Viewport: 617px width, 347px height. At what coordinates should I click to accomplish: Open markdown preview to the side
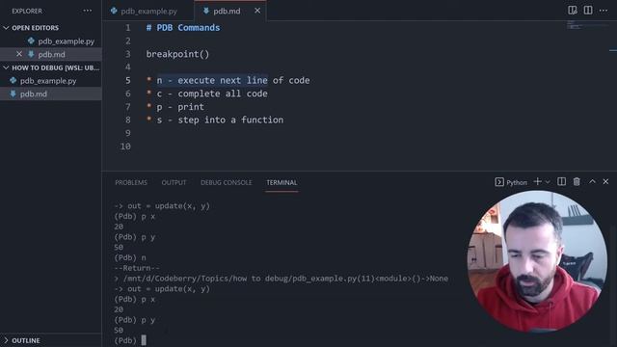(x=573, y=11)
